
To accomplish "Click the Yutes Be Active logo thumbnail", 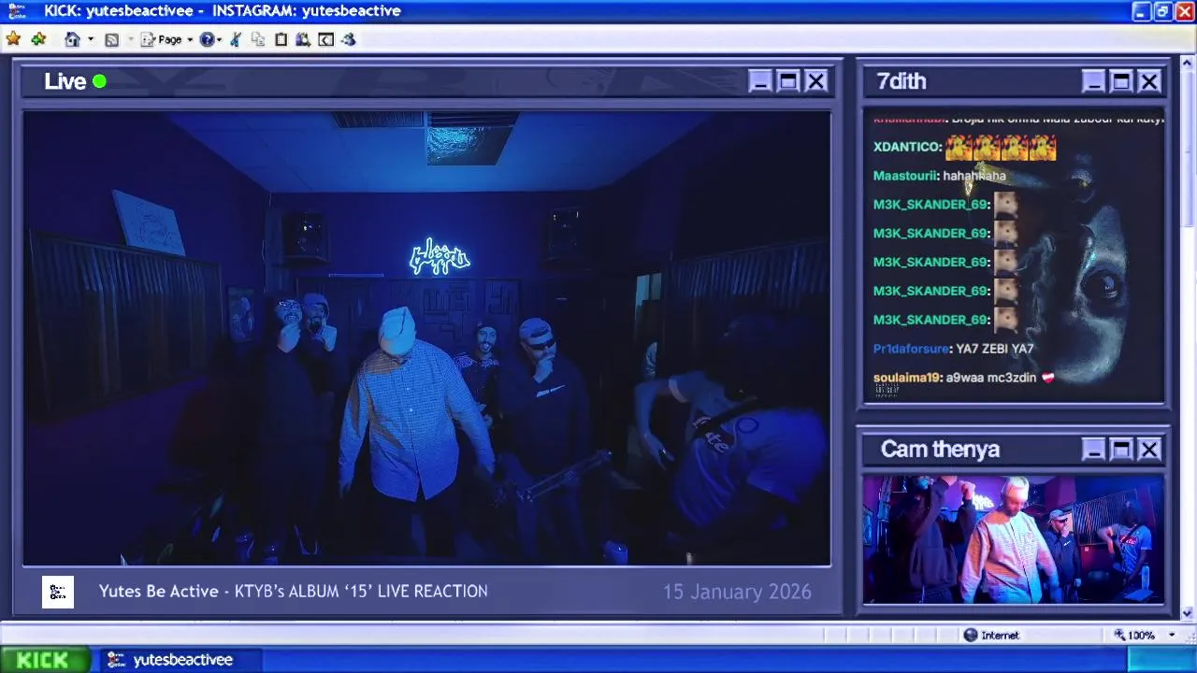I will tap(58, 592).
